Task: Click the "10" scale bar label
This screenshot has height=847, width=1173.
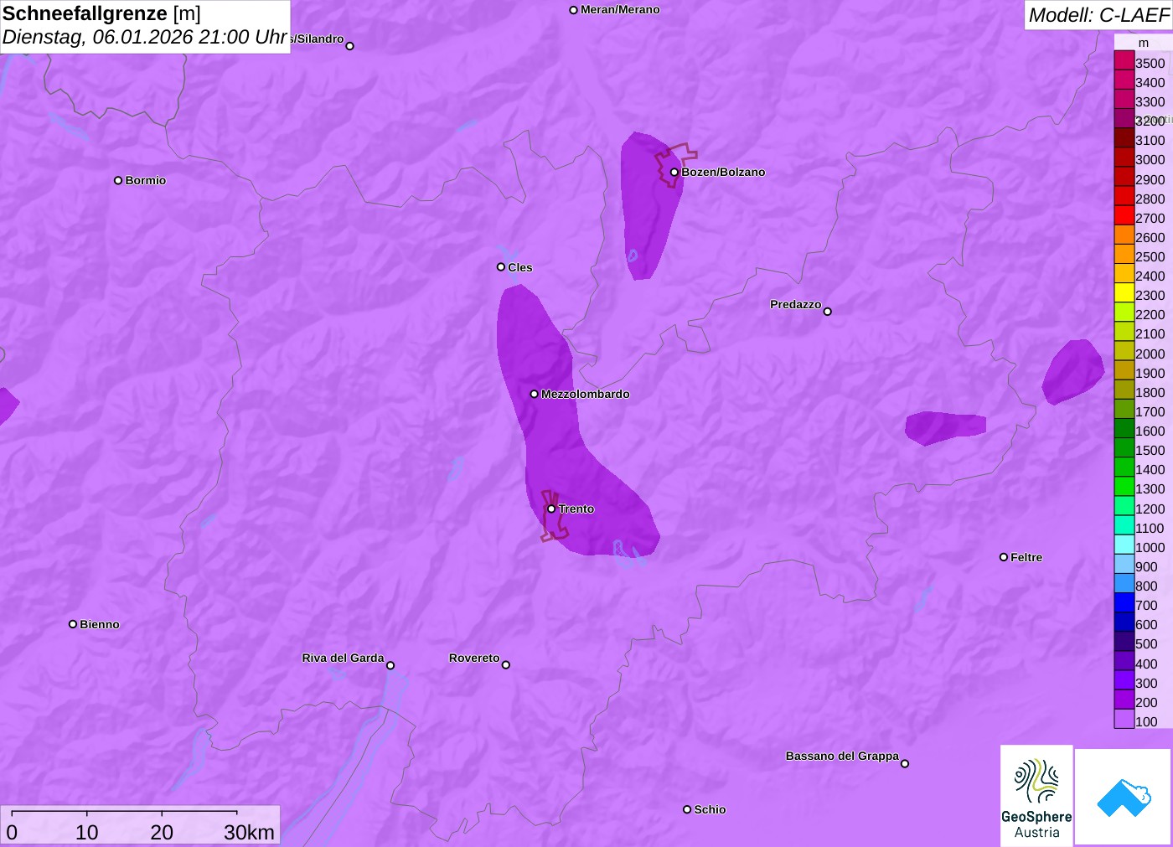Action: (x=87, y=832)
